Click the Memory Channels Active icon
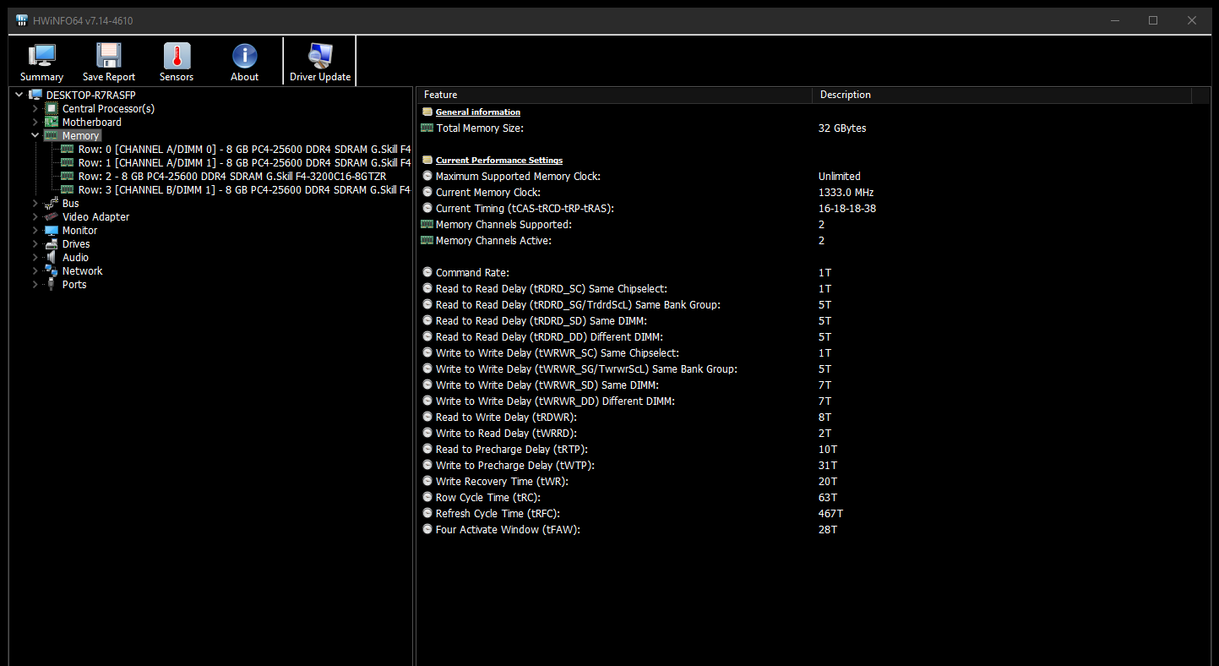This screenshot has height=666, width=1219. tap(427, 241)
